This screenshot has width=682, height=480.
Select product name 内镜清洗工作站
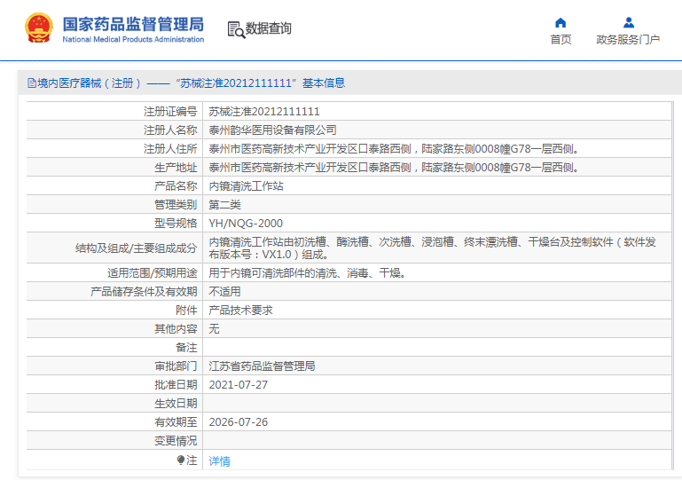click(x=247, y=186)
